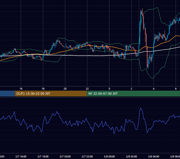
Task: Click the "4" label on upper time axis
Action: pos(154,89)
